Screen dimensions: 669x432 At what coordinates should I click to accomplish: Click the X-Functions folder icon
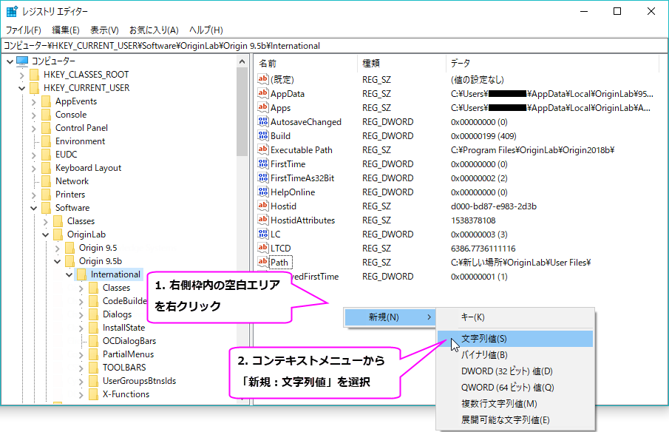coord(93,394)
